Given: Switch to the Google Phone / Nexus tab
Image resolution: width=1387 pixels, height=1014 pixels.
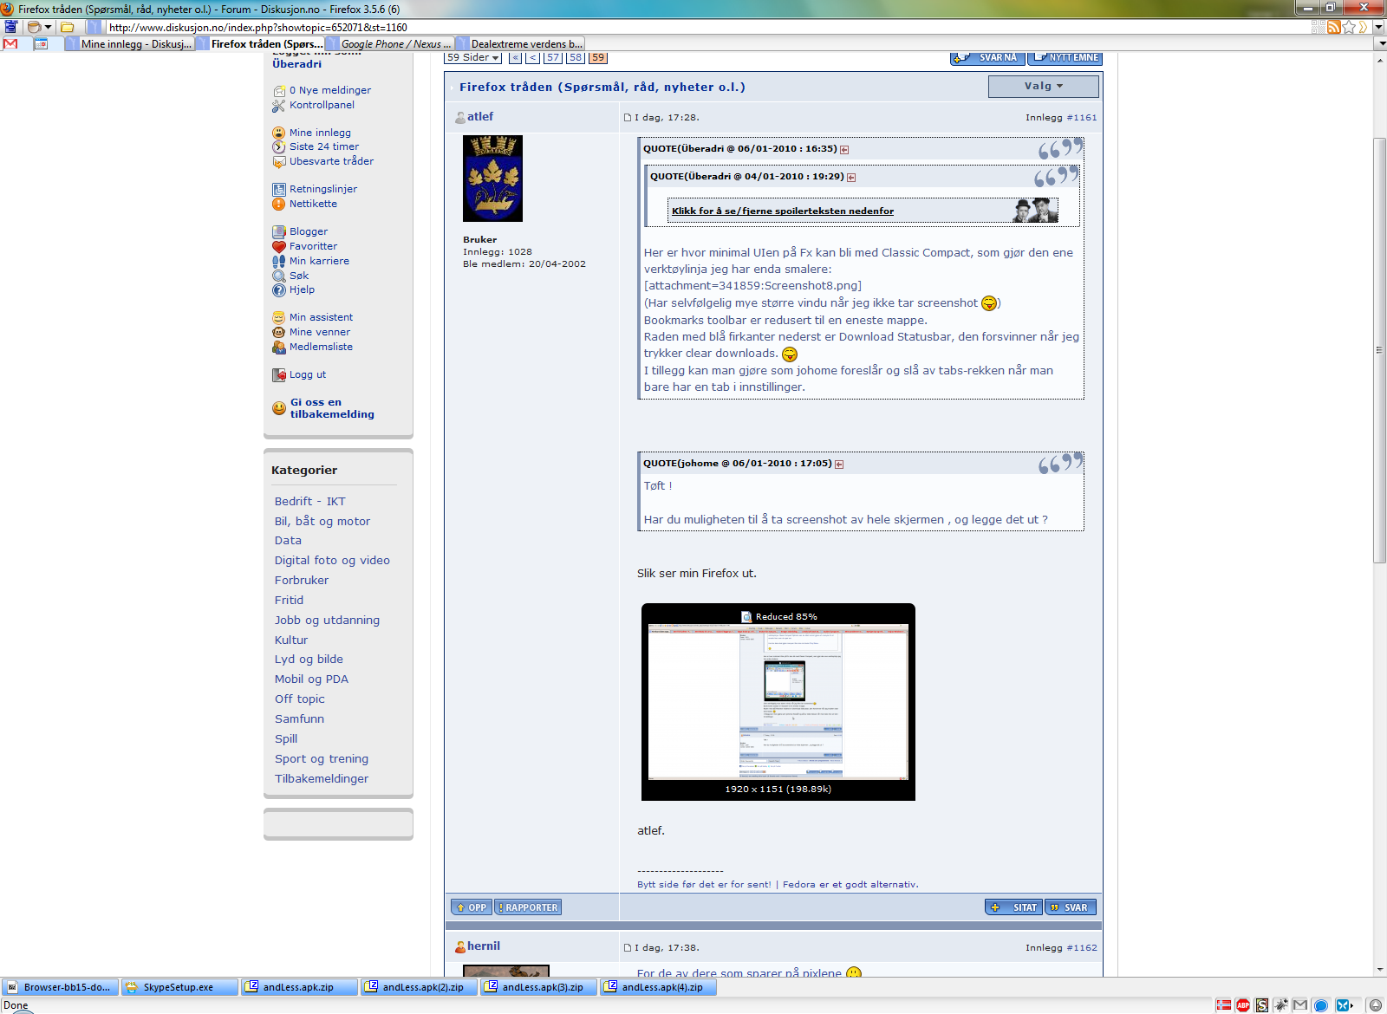Looking at the screenshot, I should tap(389, 43).
